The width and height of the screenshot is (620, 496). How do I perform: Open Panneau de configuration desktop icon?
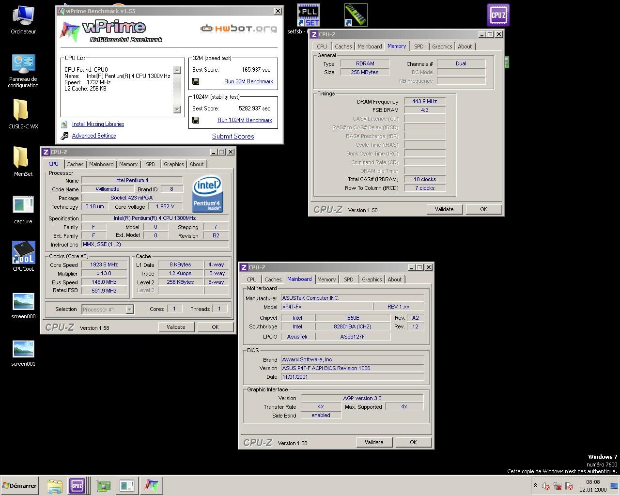pyautogui.click(x=23, y=71)
